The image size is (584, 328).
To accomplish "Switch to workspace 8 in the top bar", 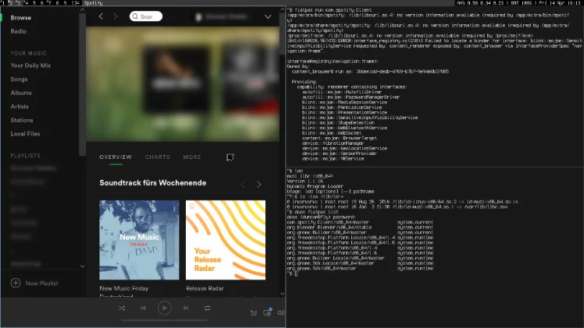I will [x=57, y=3].
